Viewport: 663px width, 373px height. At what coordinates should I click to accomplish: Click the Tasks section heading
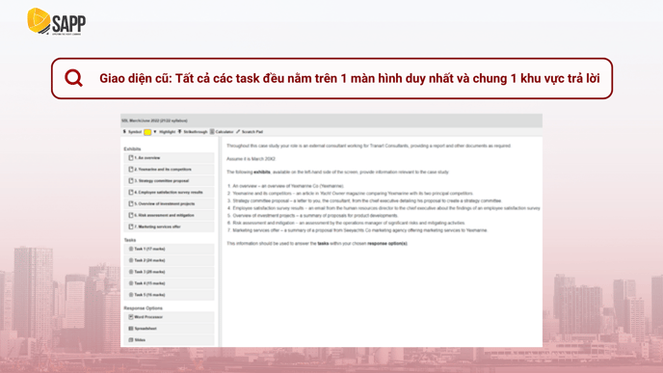130,240
